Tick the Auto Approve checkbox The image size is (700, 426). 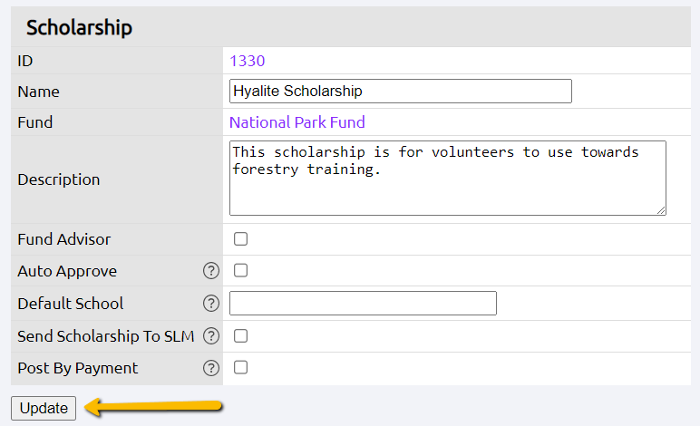point(240,270)
